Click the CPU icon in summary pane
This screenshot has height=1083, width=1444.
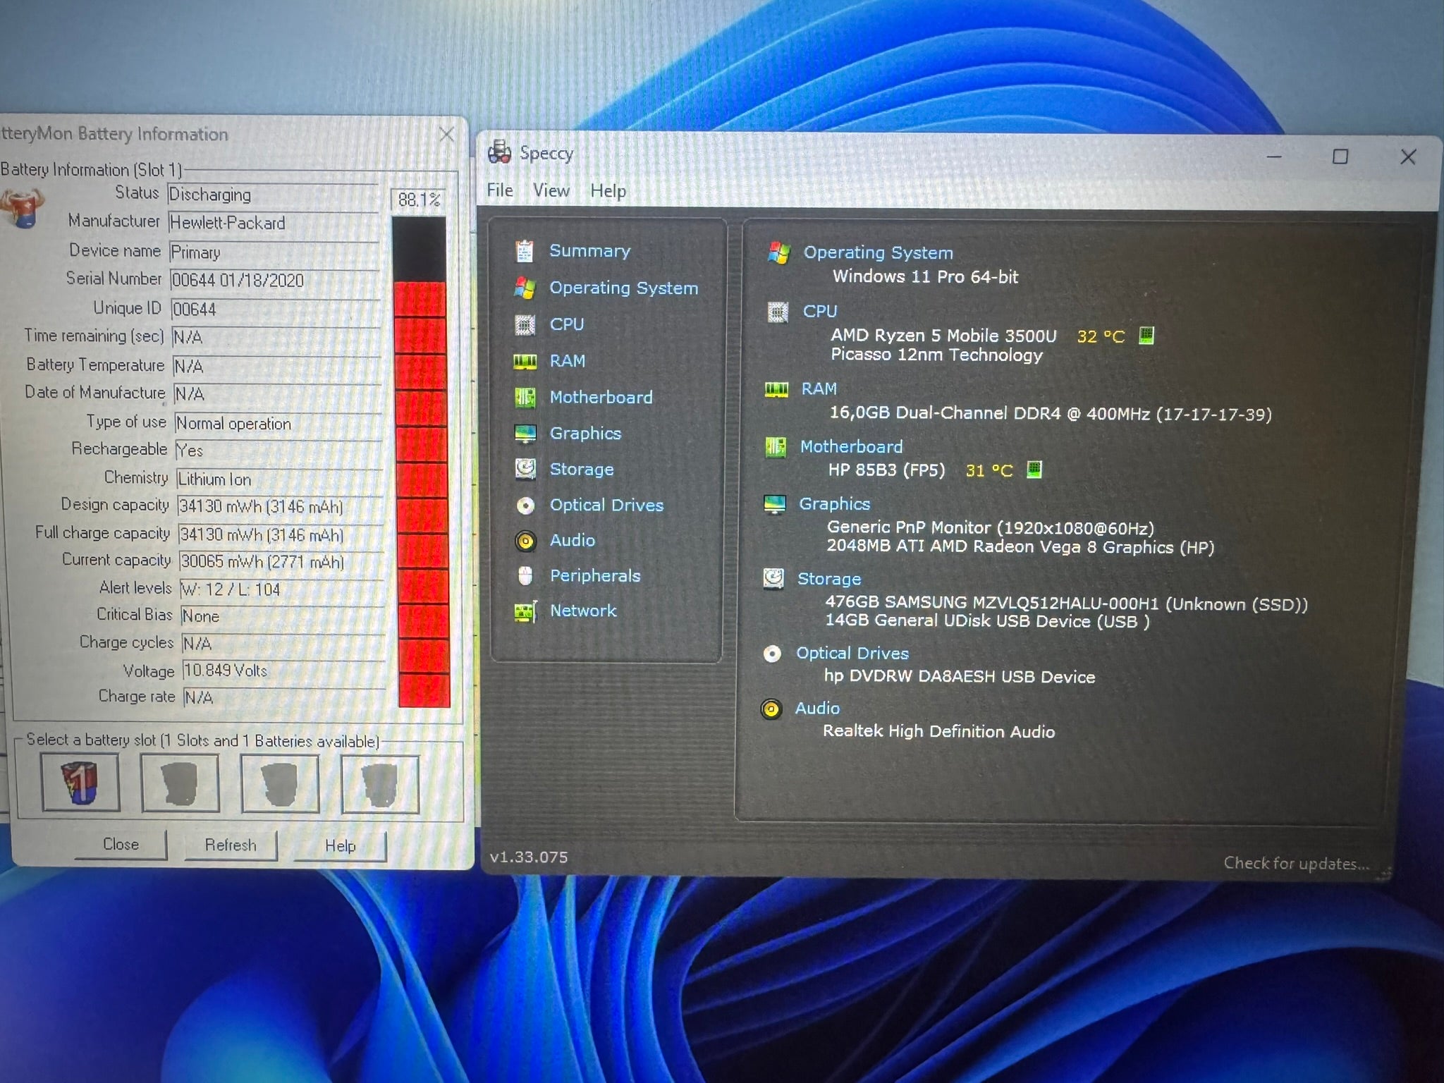[777, 312]
